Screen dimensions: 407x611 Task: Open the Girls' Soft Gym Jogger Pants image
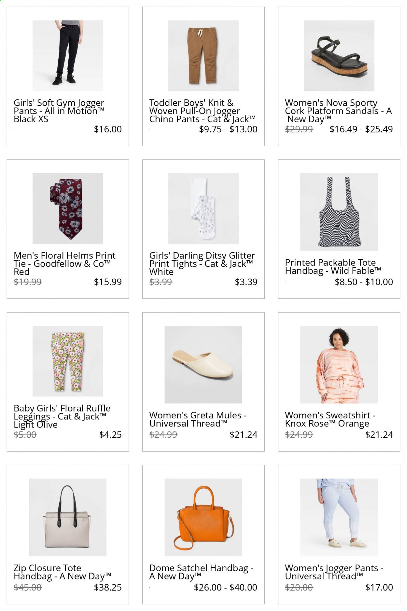68,55
